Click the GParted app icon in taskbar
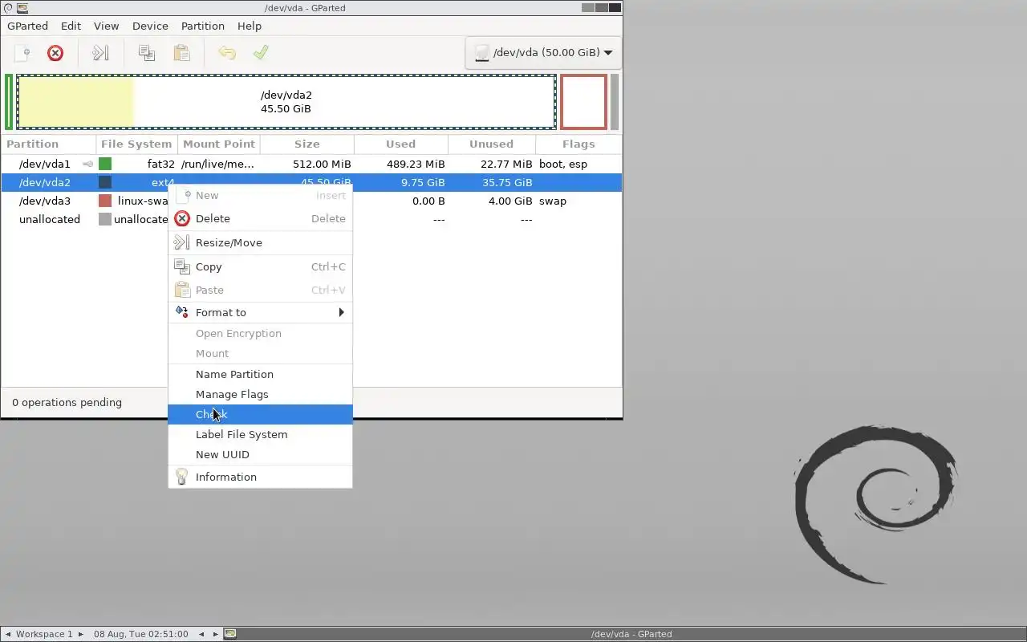Viewport: 1027px width, 642px height. pos(230,634)
